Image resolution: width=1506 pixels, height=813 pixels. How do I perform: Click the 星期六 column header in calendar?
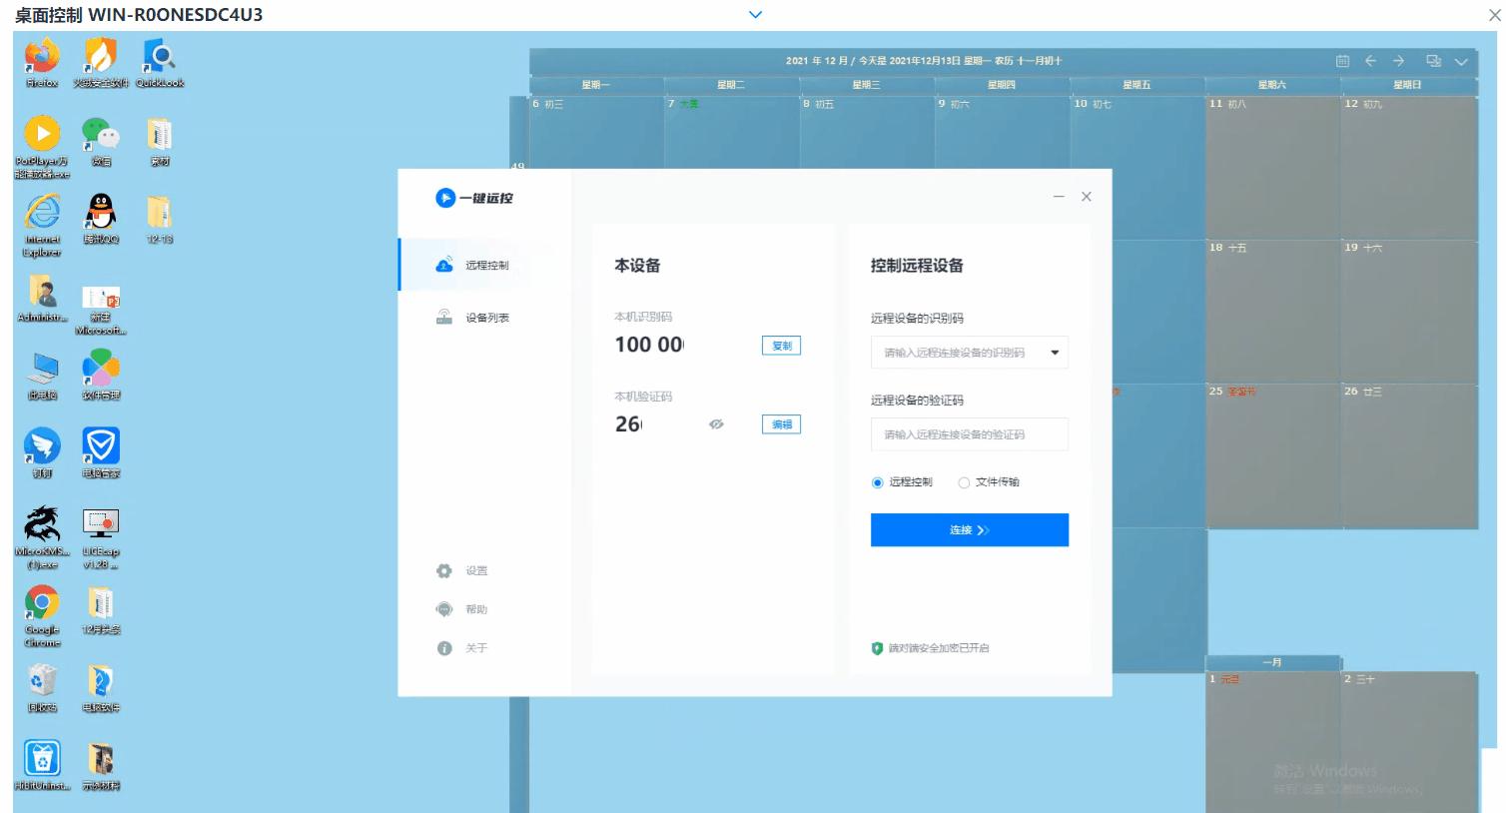click(1272, 85)
